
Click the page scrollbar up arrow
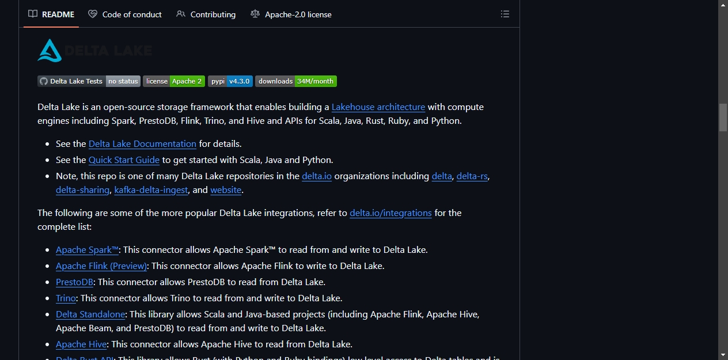[x=723, y=5]
